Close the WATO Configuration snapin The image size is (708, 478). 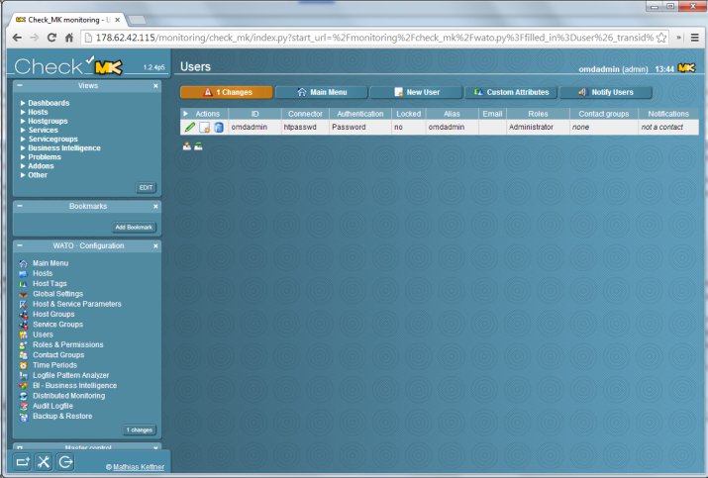coord(155,246)
